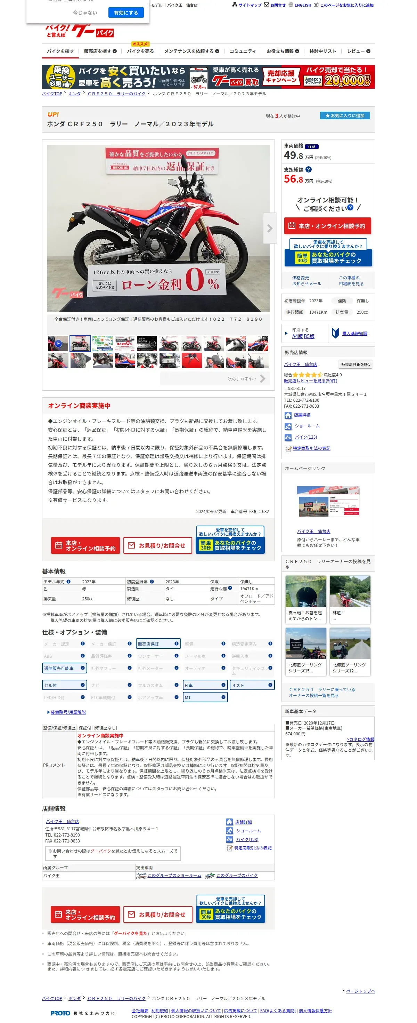This screenshot has width=417, height=1023.
Task: Click the help icon on セル付
Action: tap(82, 685)
